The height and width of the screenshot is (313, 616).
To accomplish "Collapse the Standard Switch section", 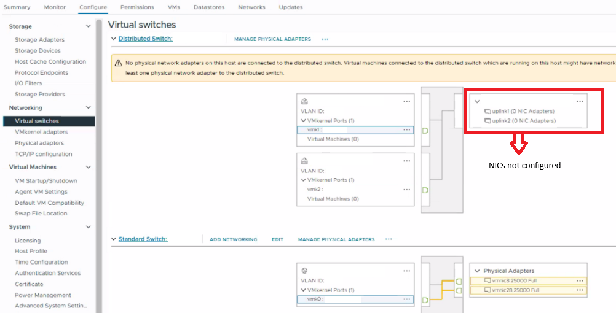I will (113, 239).
